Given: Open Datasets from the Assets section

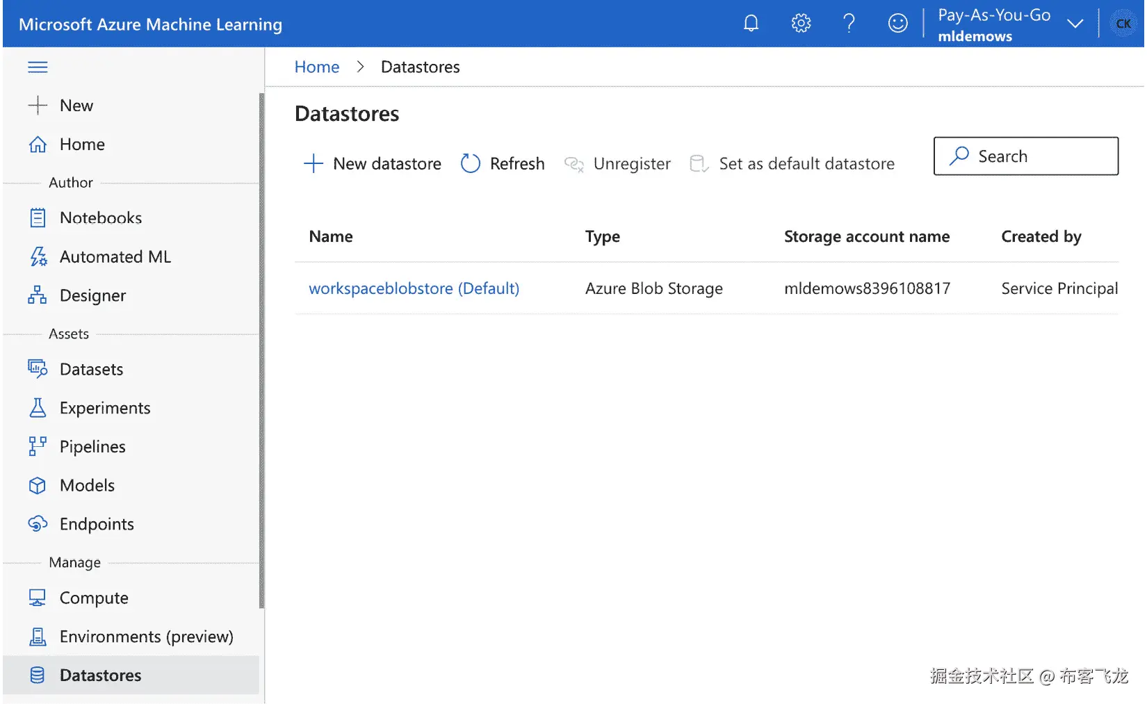Looking at the screenshot, I should (38, 369).
